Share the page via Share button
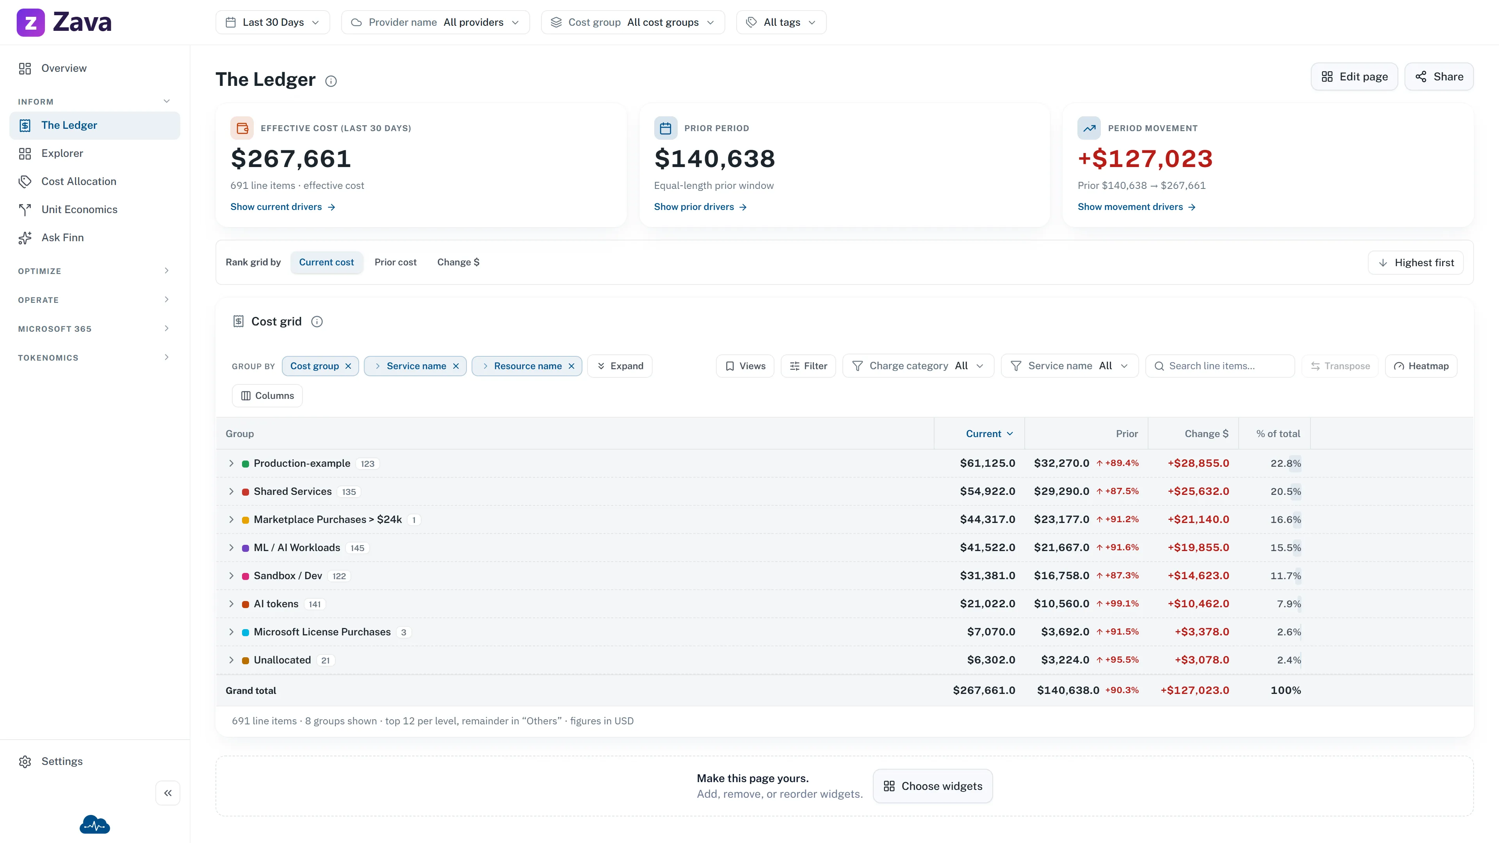 [x=1439, y=77]
